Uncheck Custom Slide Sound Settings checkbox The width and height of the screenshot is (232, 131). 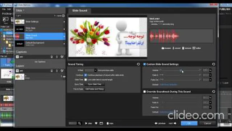(144, 64)
